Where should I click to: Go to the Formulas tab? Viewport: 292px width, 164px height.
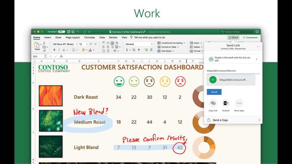[x=90, y=37]
